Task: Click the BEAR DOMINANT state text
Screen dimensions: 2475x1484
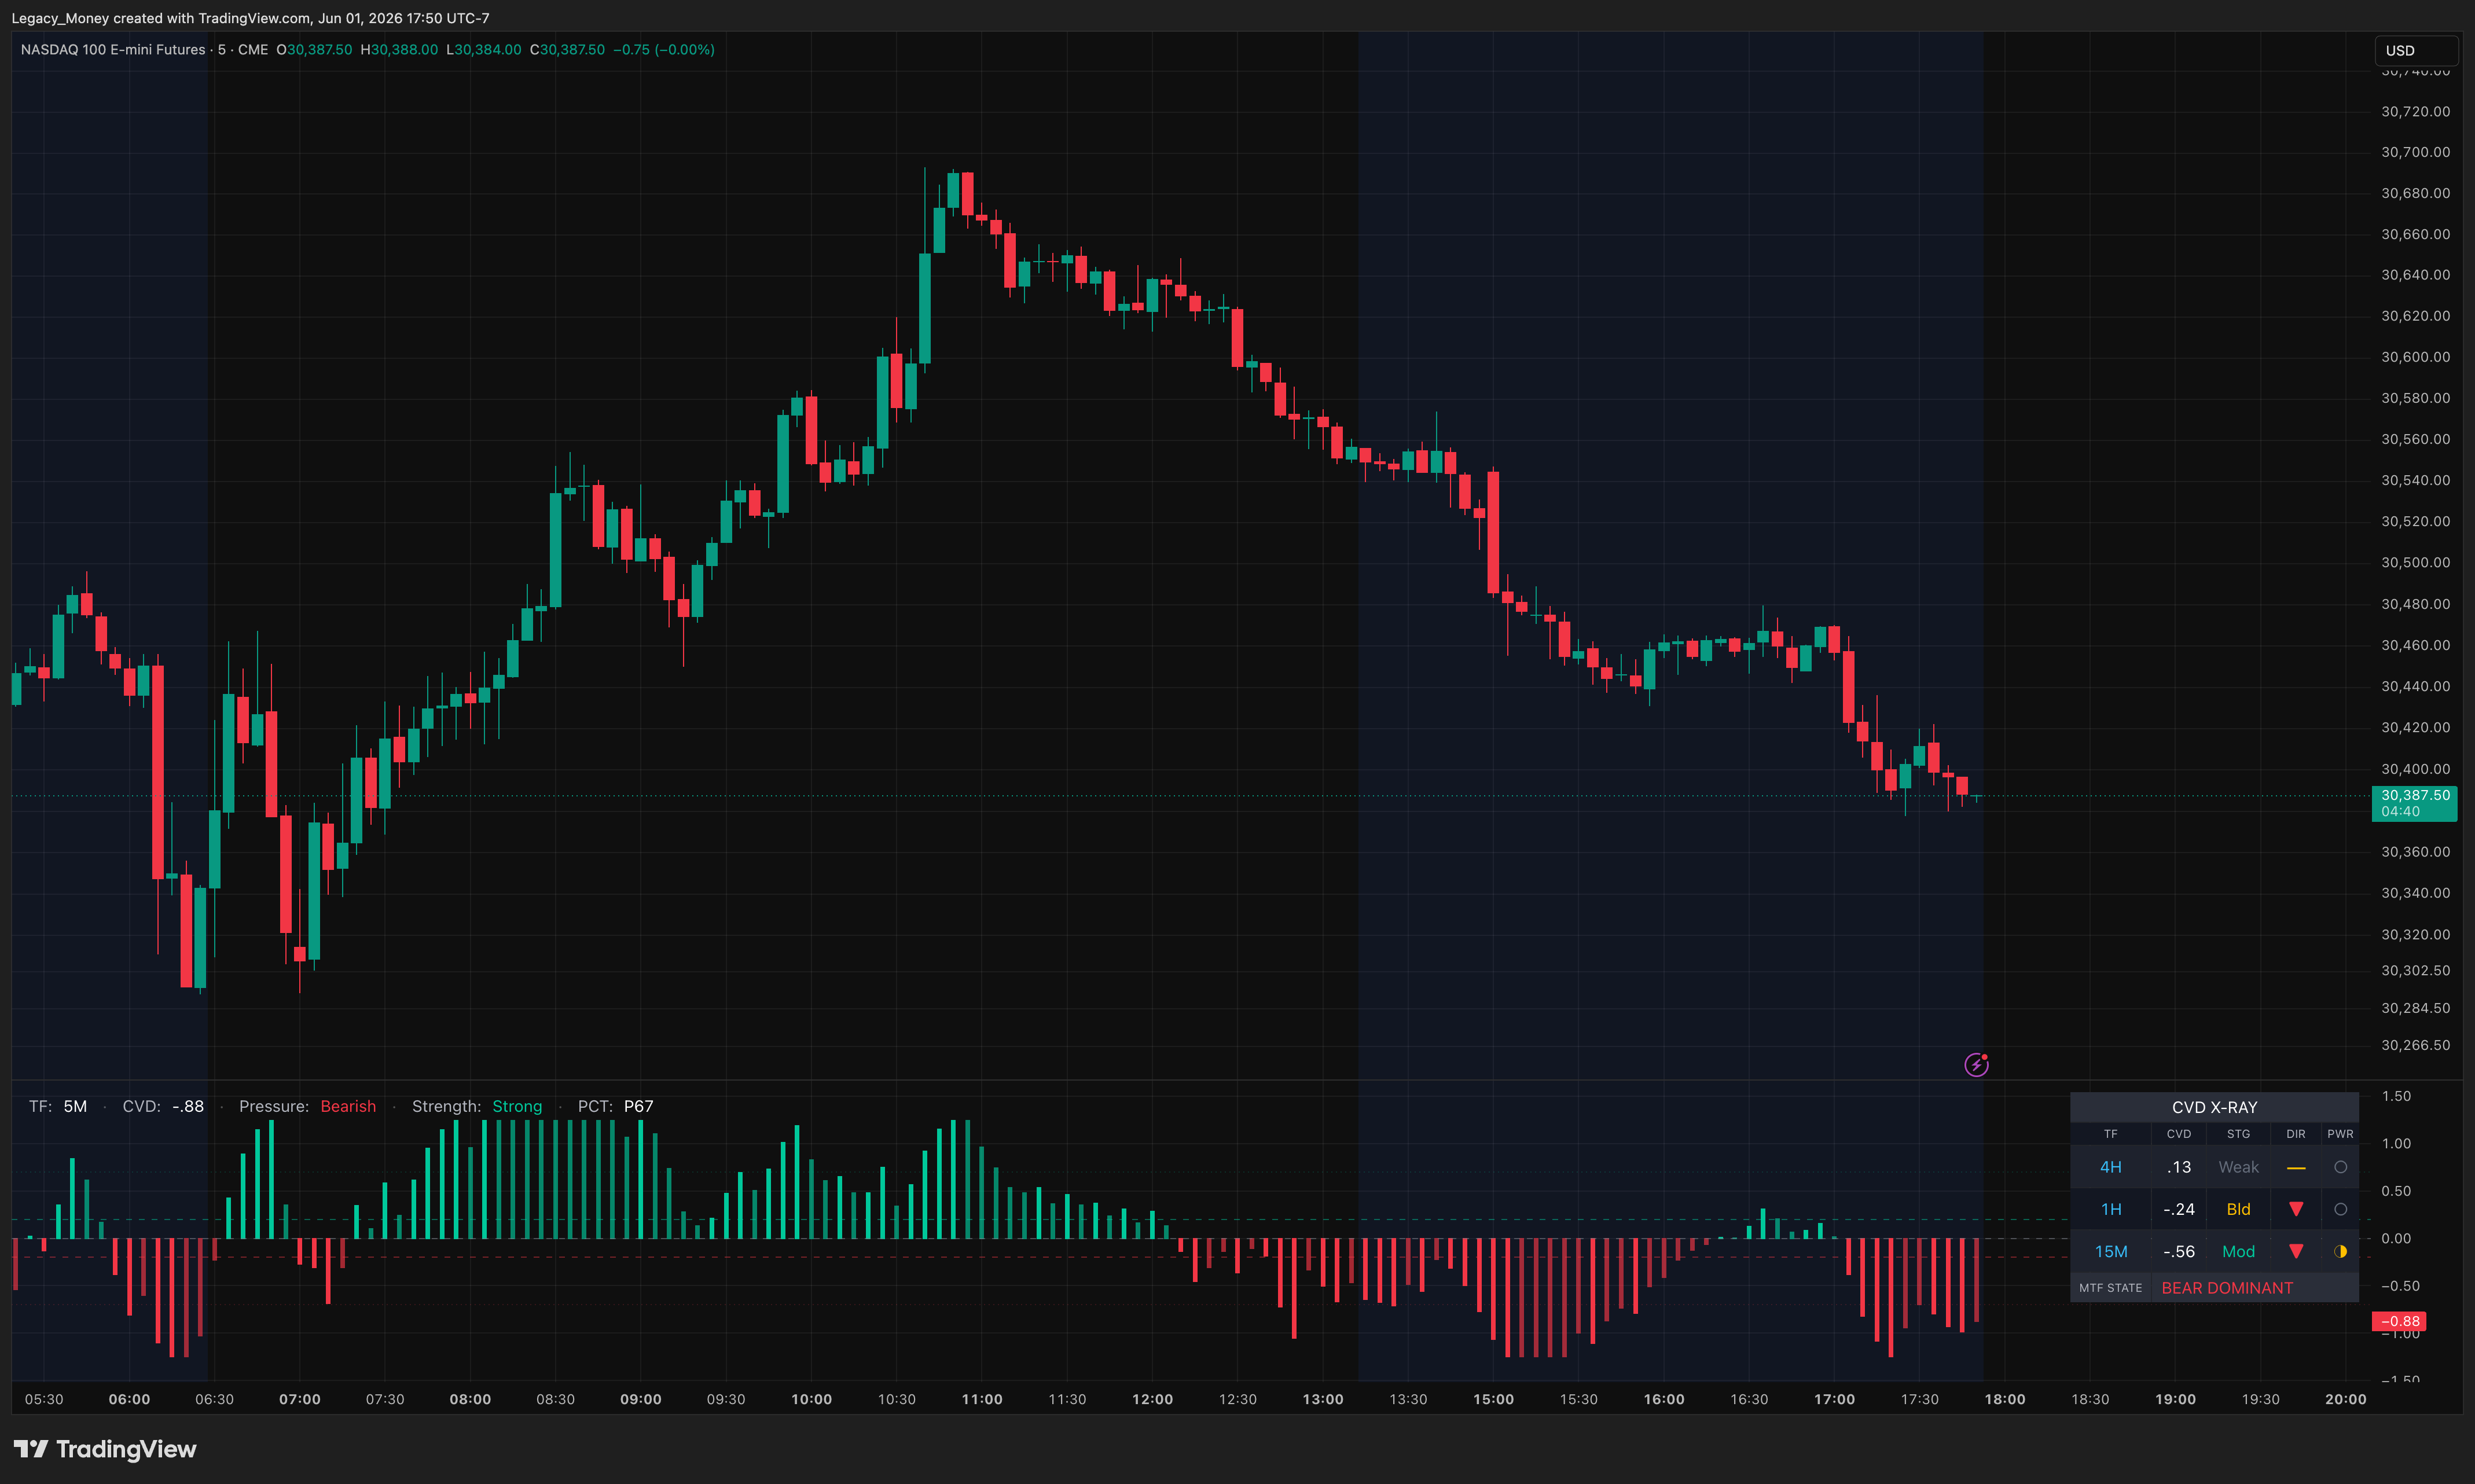Action: [2227, 1288]
